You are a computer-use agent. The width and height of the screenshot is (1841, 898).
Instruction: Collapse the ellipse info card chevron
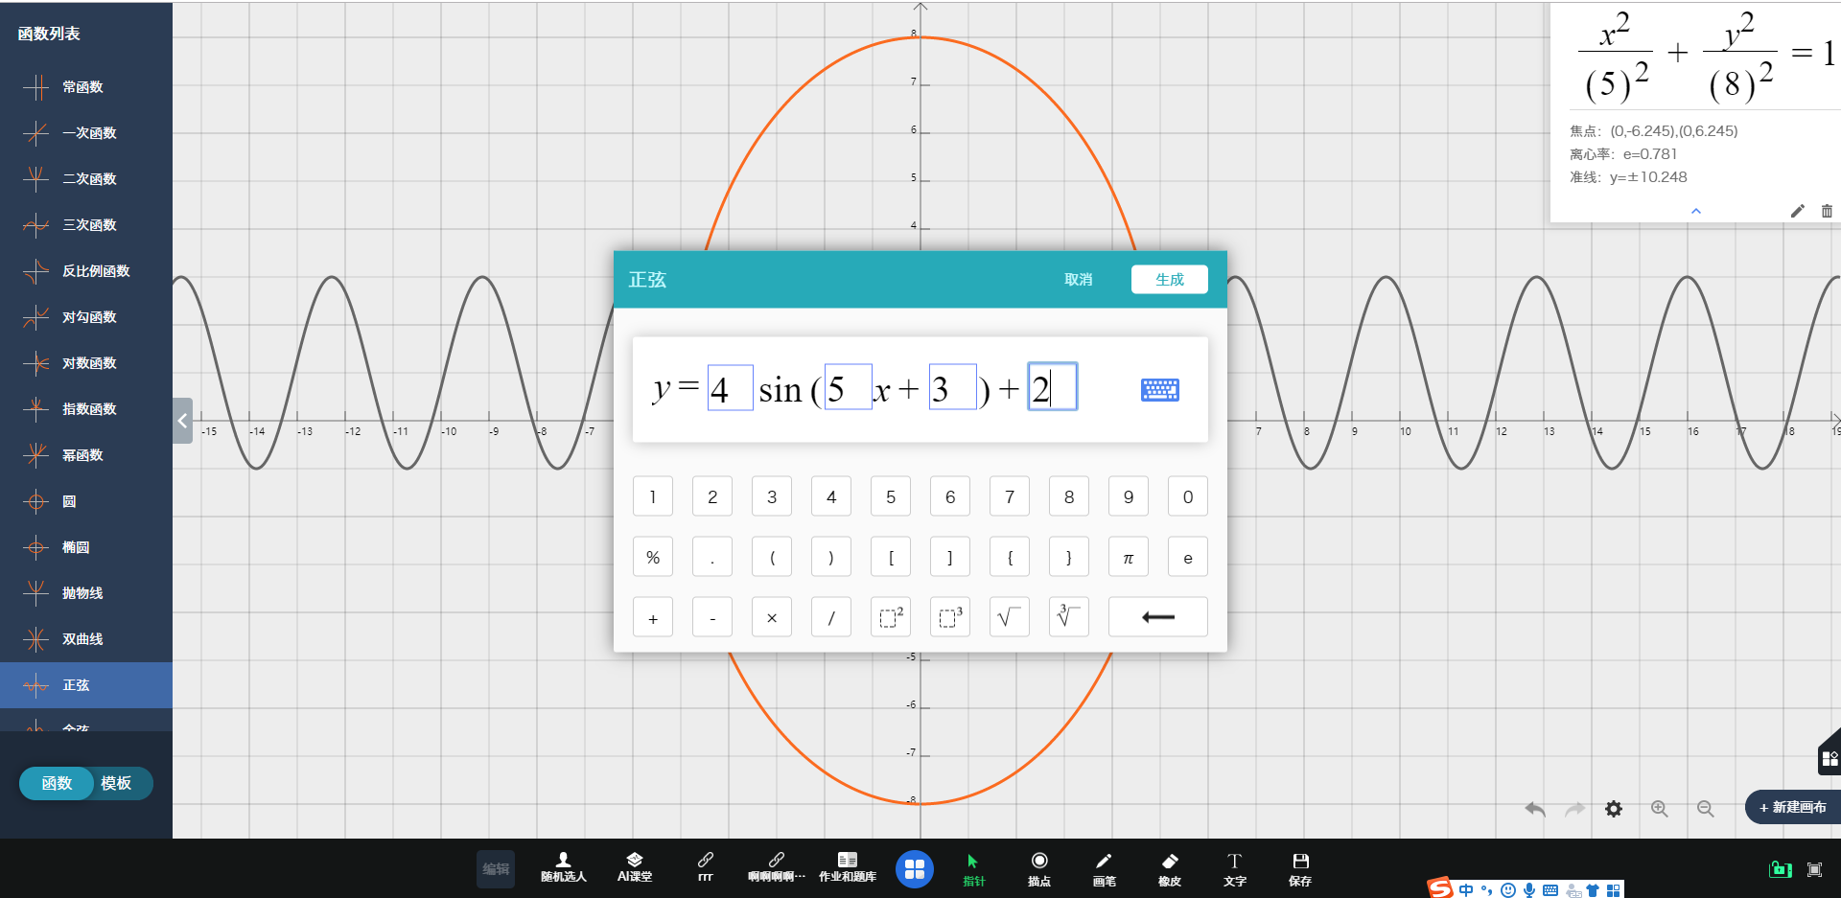point(1696,211)
